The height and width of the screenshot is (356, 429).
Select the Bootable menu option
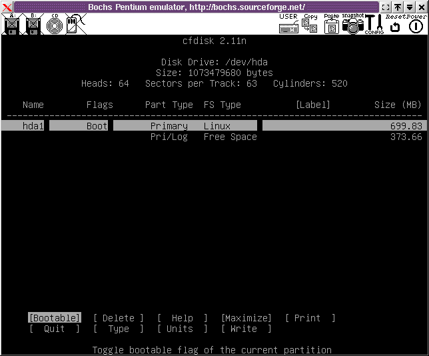point(55,318)
